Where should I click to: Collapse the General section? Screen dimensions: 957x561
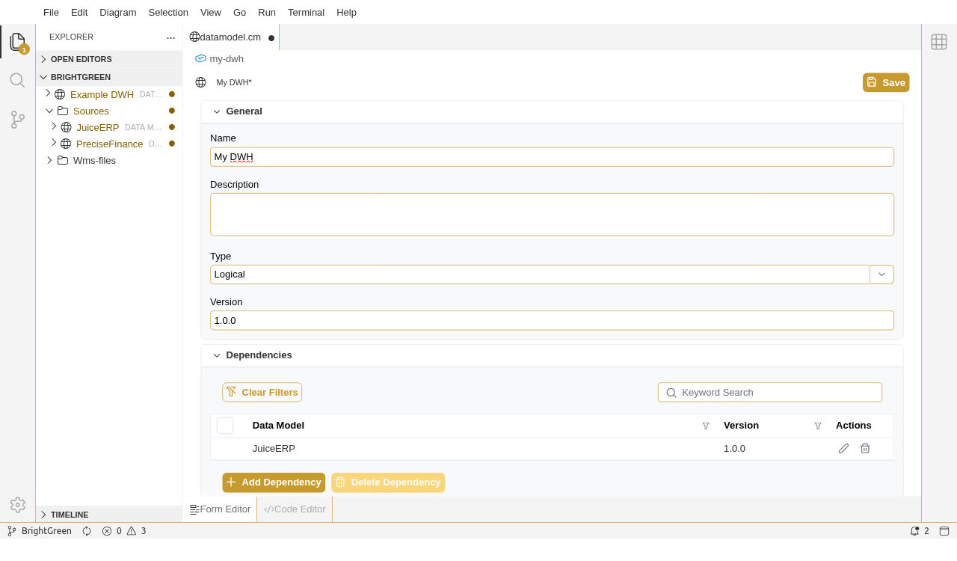(217, 111)
